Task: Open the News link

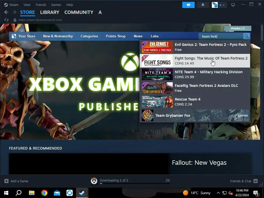Action: (138, 36)
